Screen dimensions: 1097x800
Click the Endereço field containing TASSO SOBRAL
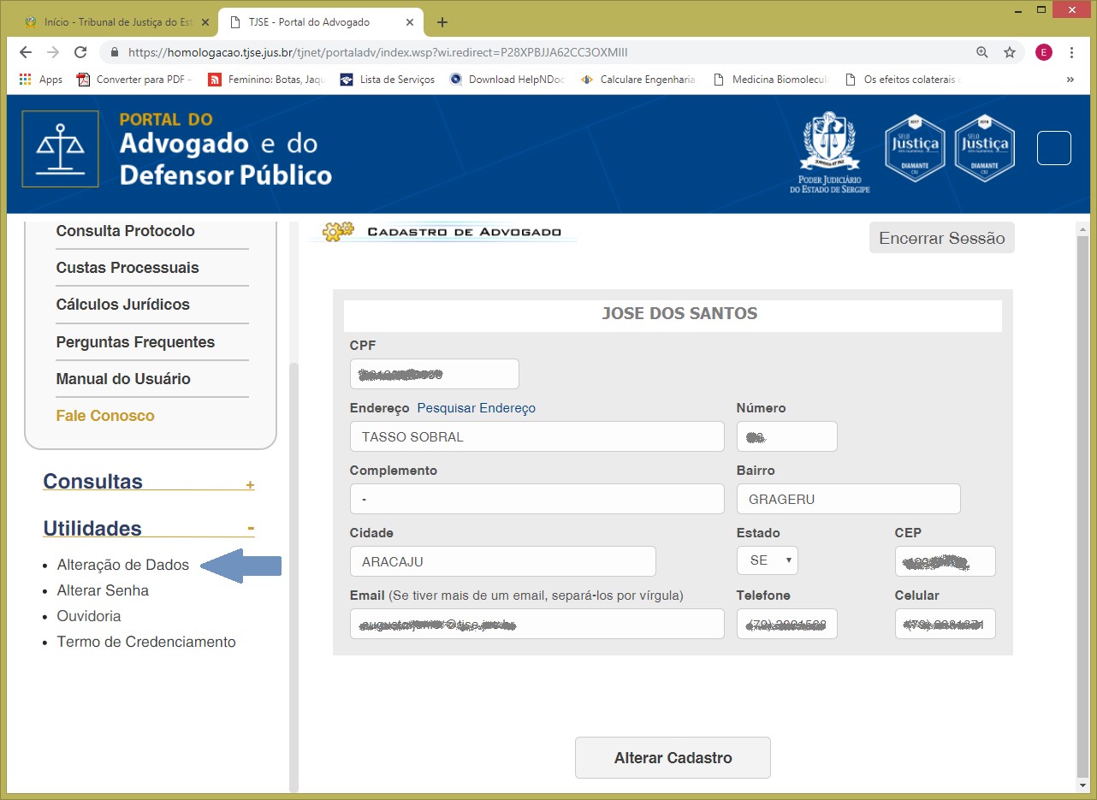pyautogui.click(x=537, y=437)
